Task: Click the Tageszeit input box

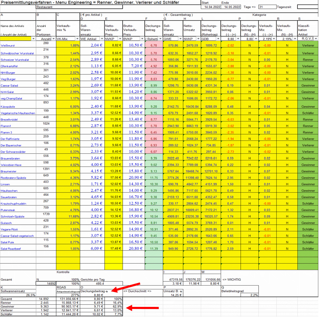Action: [x=307, y=7]
